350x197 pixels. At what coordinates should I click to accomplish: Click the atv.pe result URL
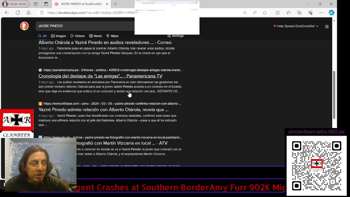pos(113,137)
